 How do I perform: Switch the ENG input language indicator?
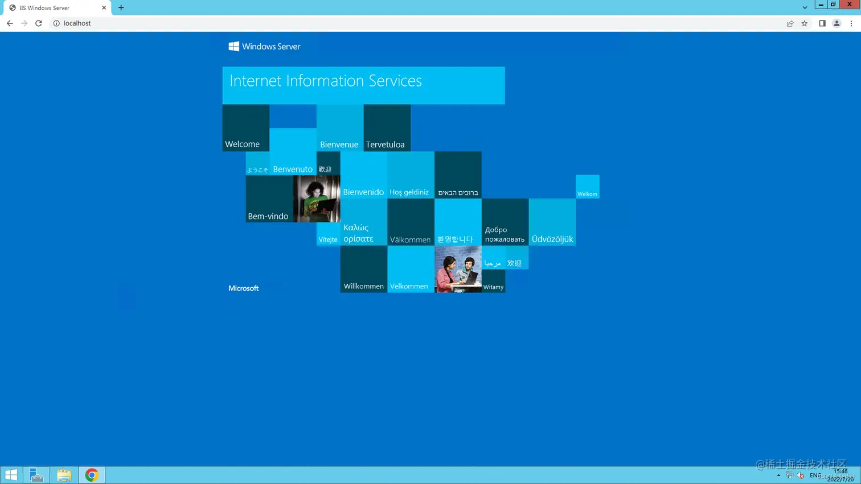pyautogui.click(x=815, y=475)
